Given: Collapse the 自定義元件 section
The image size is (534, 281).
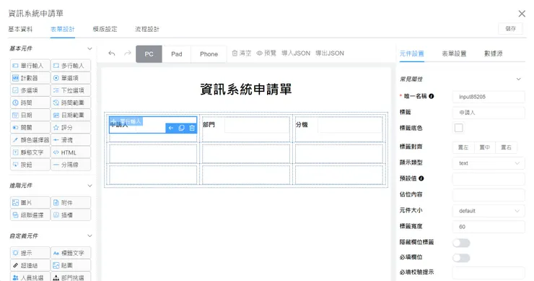Looking at the screenshot, I should 89,235.
